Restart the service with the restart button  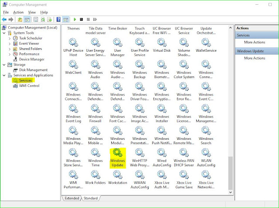click(x=95, y=20)
